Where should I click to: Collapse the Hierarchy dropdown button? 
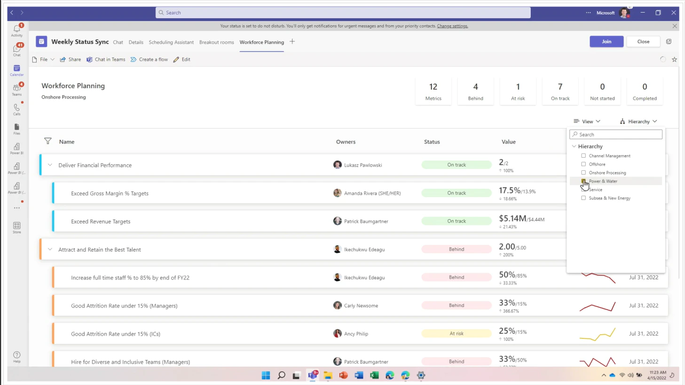tap(638, 121)
